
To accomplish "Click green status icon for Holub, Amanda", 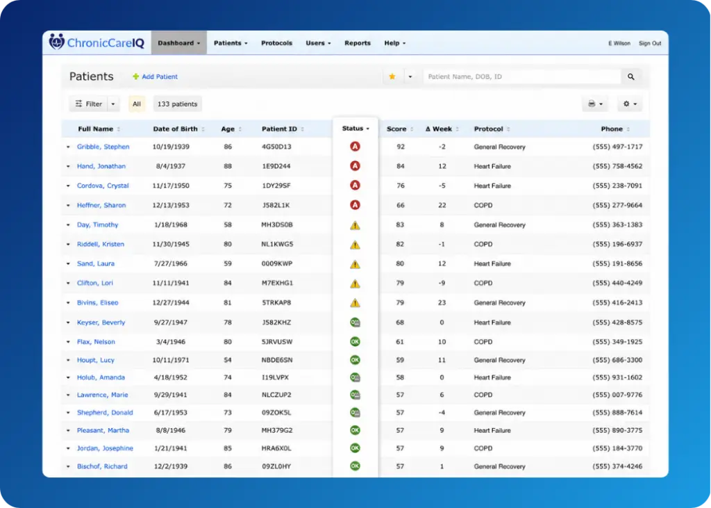I will [355, 377].
